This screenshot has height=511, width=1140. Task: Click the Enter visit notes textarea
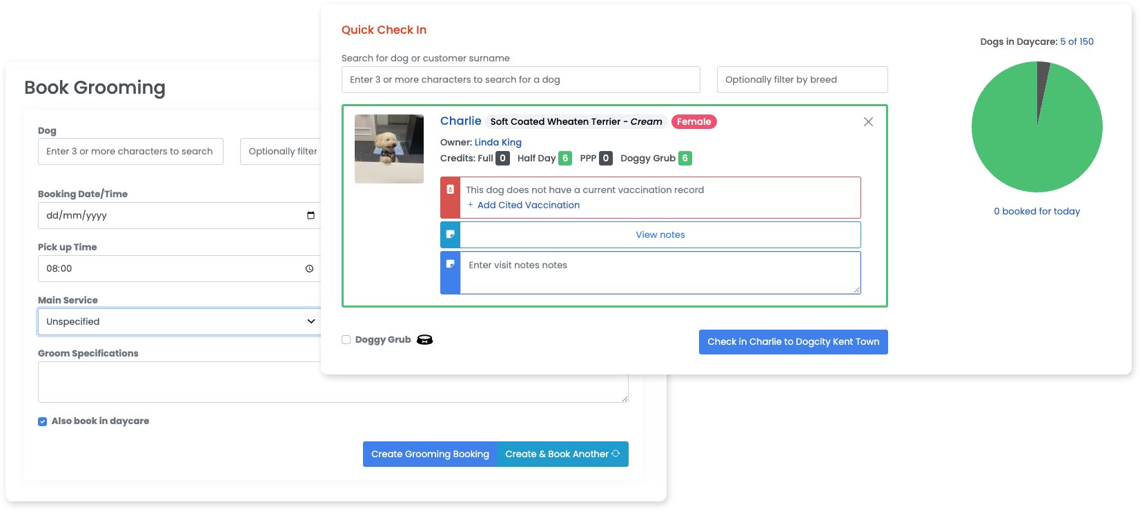tap(660, 272)
